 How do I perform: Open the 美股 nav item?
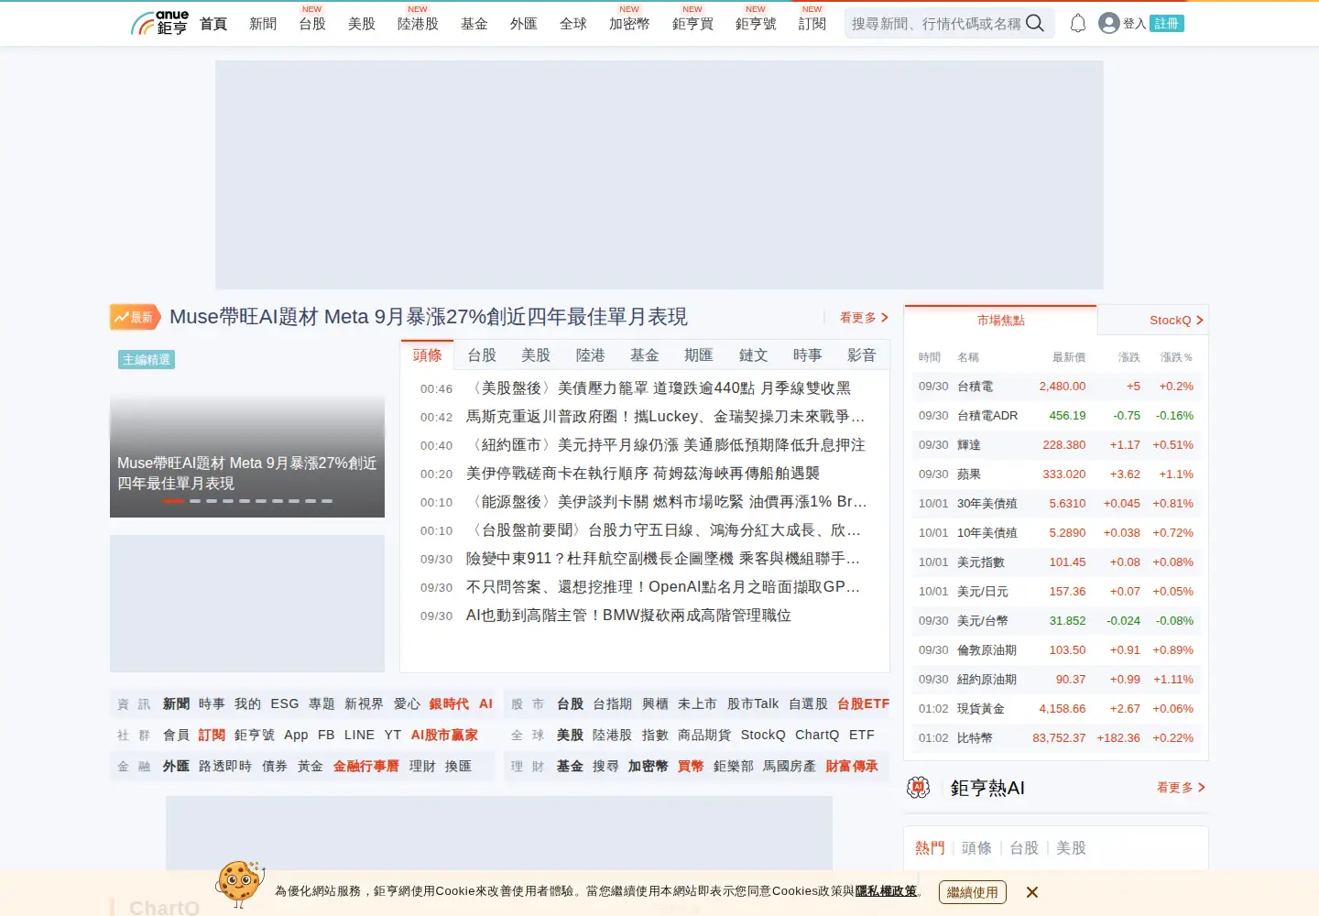362,24
